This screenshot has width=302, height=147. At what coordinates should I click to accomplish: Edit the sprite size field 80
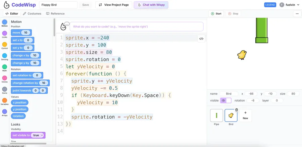[x=293, y=94]
